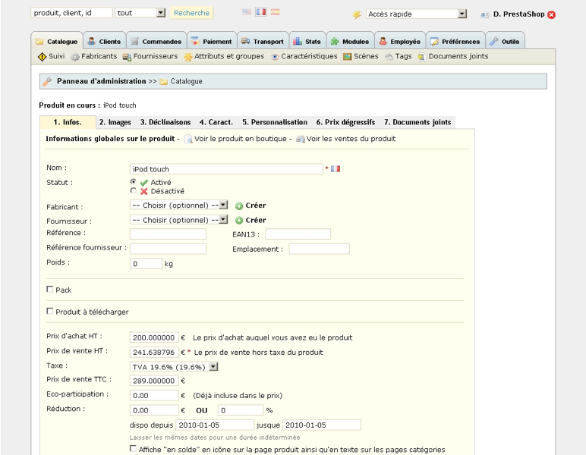
Task: Click the Scènes picture icon
Action: (347, 57)
